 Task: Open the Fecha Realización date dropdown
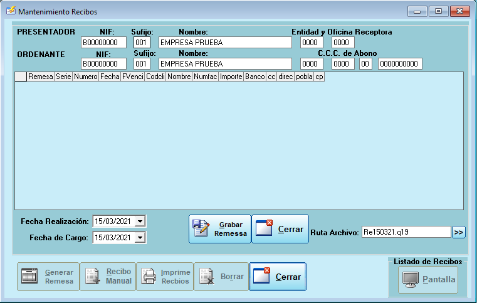click(x=140, y=221)
